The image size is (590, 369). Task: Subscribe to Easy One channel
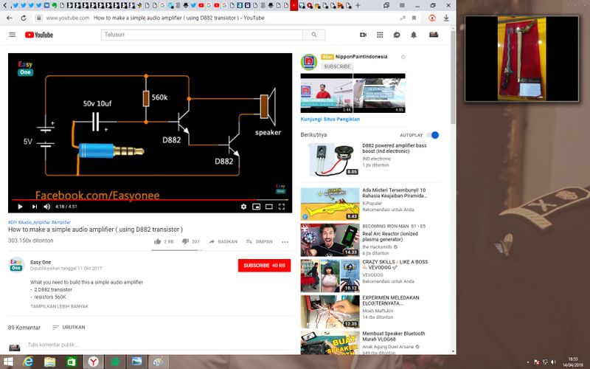point(264,266)
